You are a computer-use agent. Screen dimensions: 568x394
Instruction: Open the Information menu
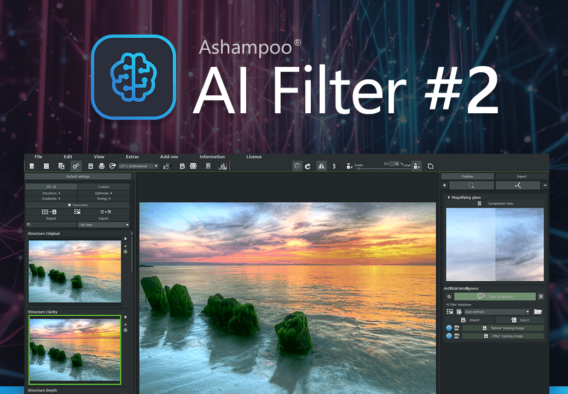(212, 157)
